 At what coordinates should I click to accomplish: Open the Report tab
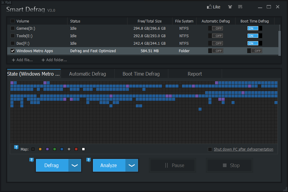[x=195, y=74]
